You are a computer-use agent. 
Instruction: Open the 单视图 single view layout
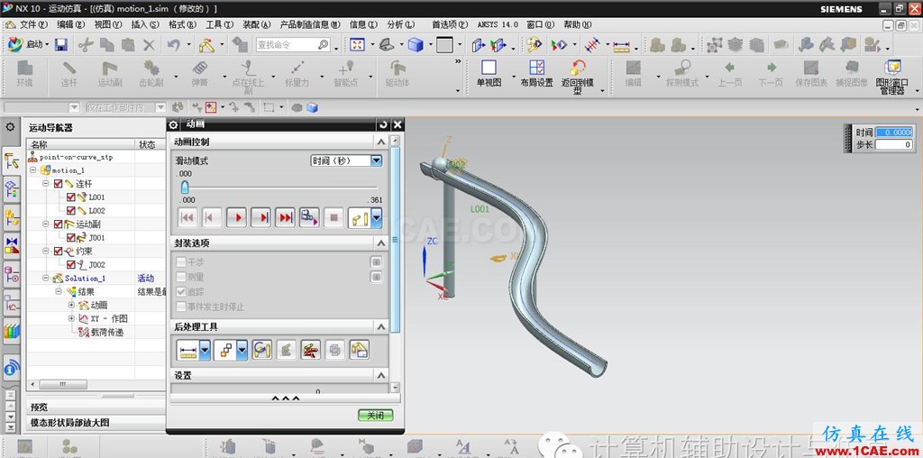(x=489, y=74)
